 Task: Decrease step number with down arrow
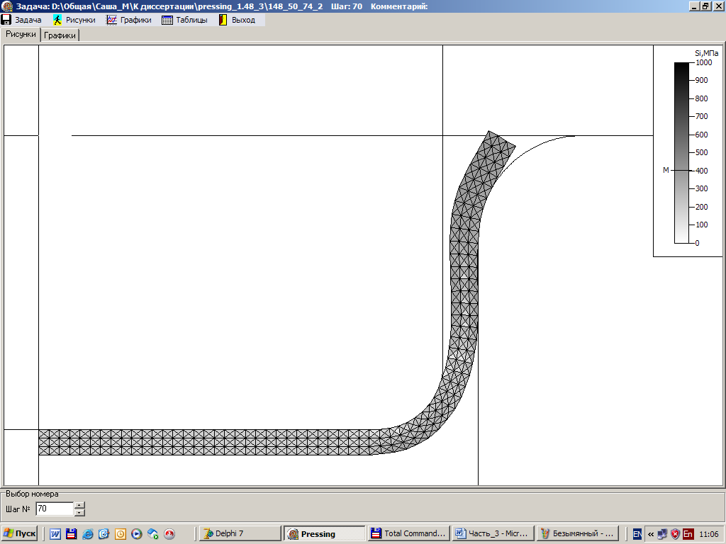point(79,512)
